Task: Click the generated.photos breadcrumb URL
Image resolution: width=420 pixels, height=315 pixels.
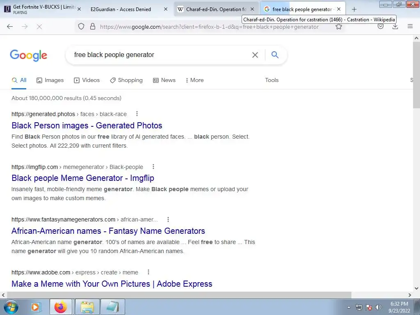Action: pyautogui.click(x=69, y=114)
